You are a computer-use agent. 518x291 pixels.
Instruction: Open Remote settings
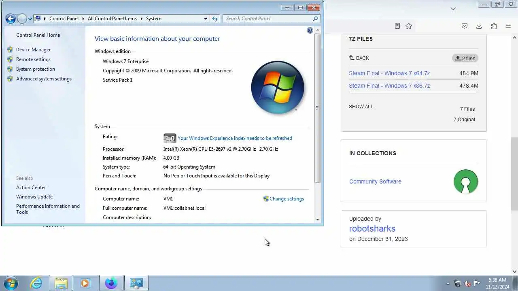point(33,59)
